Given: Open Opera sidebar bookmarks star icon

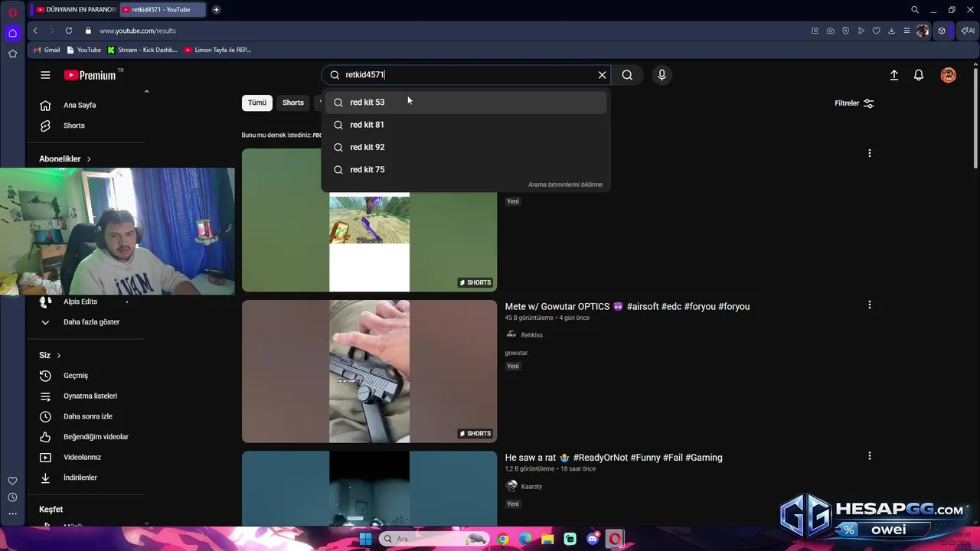Looking at the screenshot, I should coord(12,54).
